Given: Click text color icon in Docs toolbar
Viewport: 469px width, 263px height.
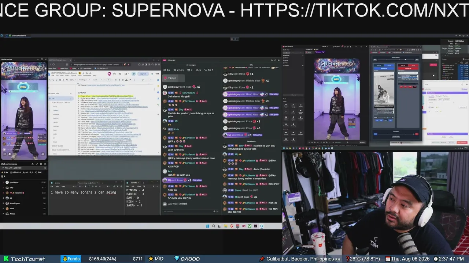Looking at the screenshot, I should point(126,80).
